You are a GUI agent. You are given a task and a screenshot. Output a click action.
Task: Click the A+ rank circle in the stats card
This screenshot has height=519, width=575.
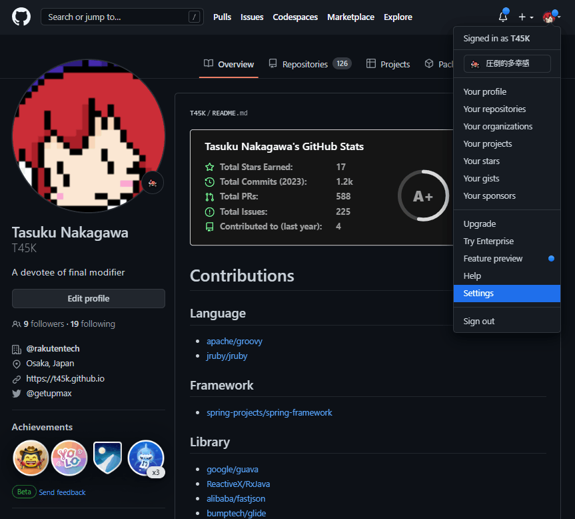424,195
